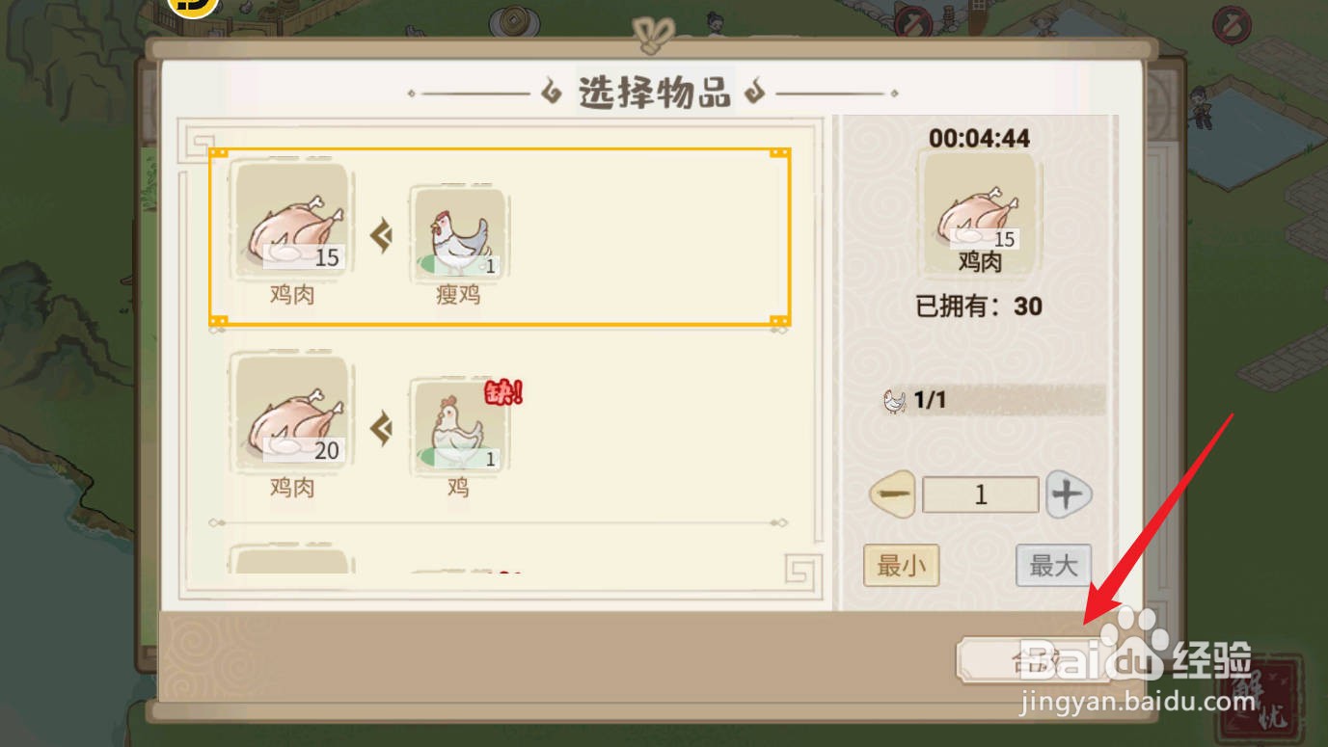
Task: Set quantity with 最小 button
Action: pos(901,566)
